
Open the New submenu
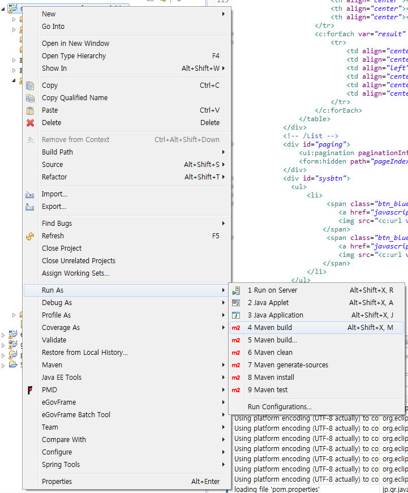coord(127,14)
